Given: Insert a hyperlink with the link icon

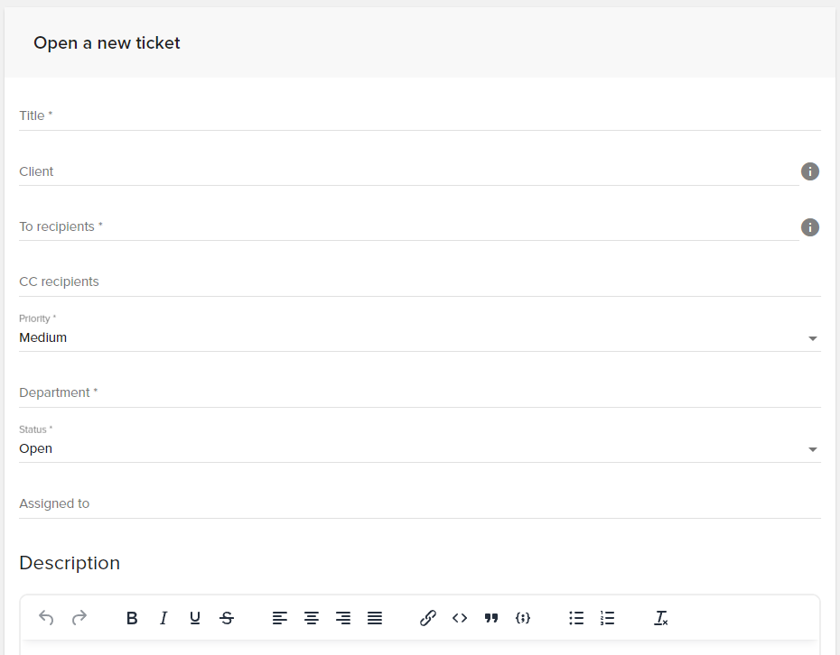Looking at the screenshot, I should point(427,618).
